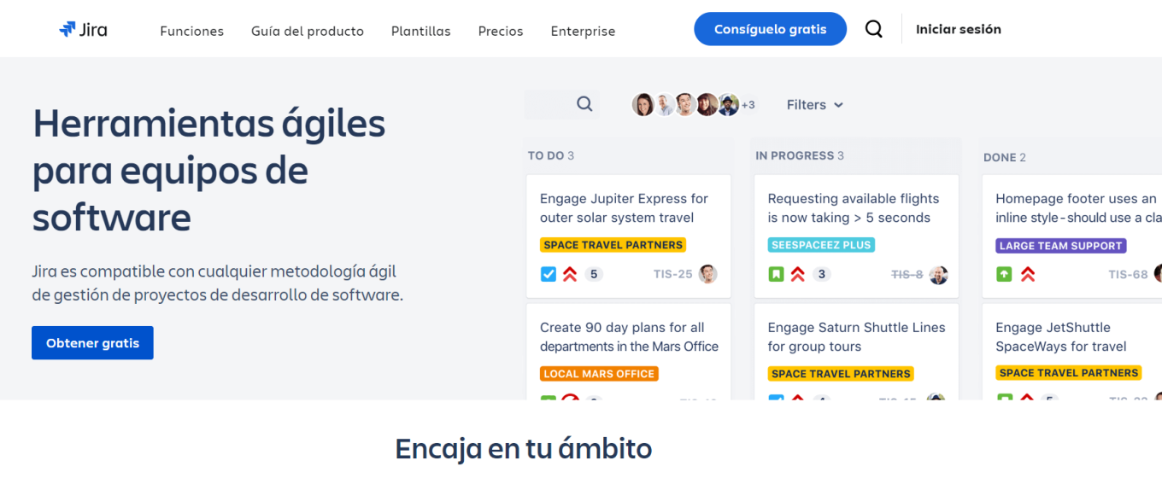Open the Funciones menu
The image size is (1162, 484).
[x=192, y=31]
